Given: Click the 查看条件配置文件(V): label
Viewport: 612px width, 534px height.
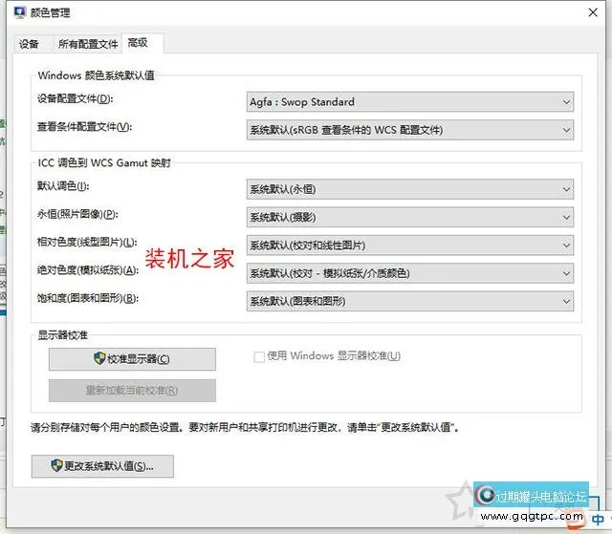Looking at the screenshot, I should tap(85, 127).
